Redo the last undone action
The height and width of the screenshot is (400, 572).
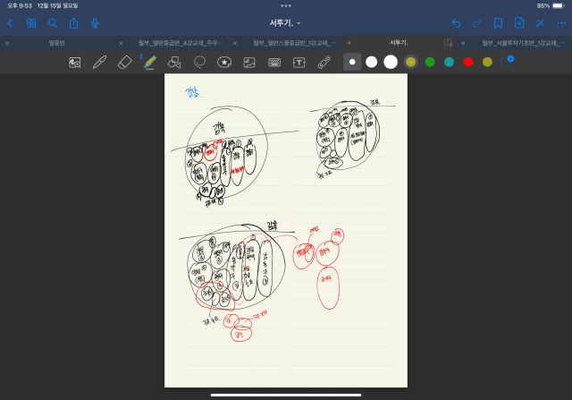pos(476,23)
